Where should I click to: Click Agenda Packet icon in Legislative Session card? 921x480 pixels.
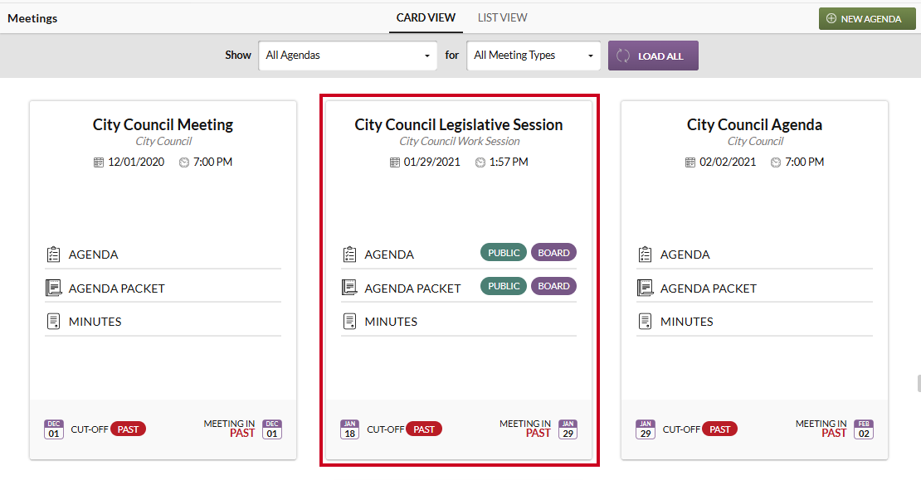coord(349,288)
